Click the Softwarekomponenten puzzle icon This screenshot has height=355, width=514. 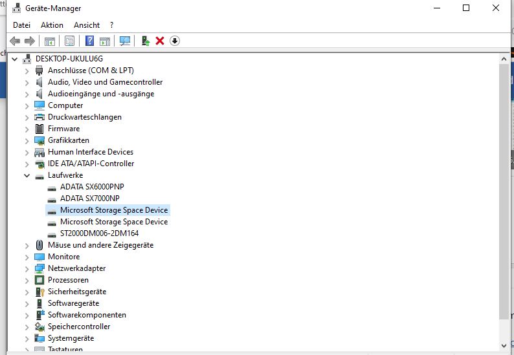tap(40, 315)
